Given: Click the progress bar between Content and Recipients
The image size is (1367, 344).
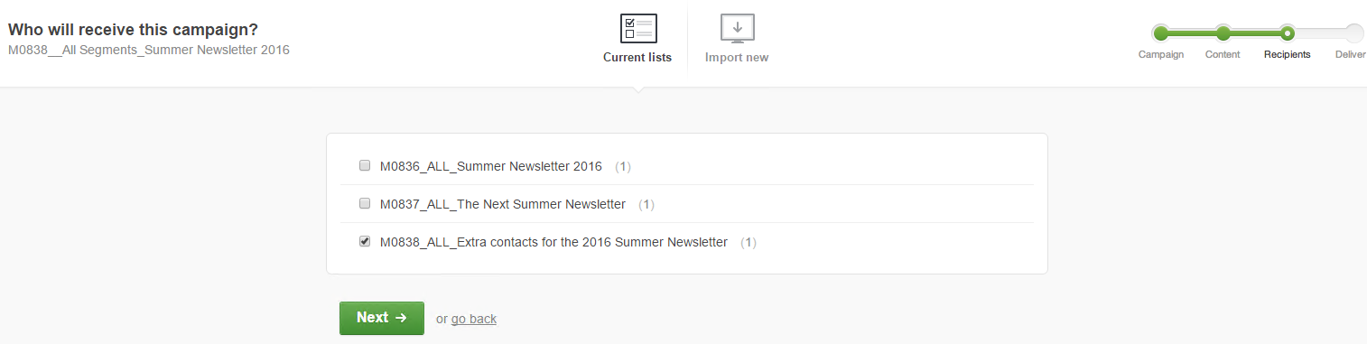Looking at the screenshot, I should tap(1255, 33).
